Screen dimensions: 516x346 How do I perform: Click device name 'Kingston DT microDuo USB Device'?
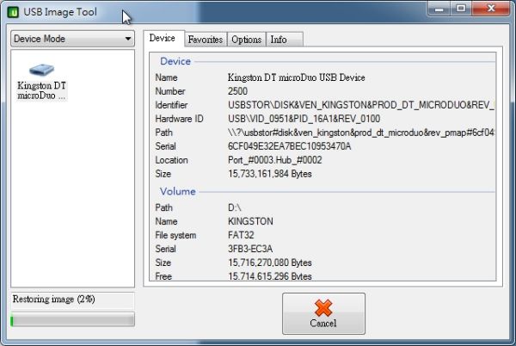pyautogui.click(x=296, y=77)
